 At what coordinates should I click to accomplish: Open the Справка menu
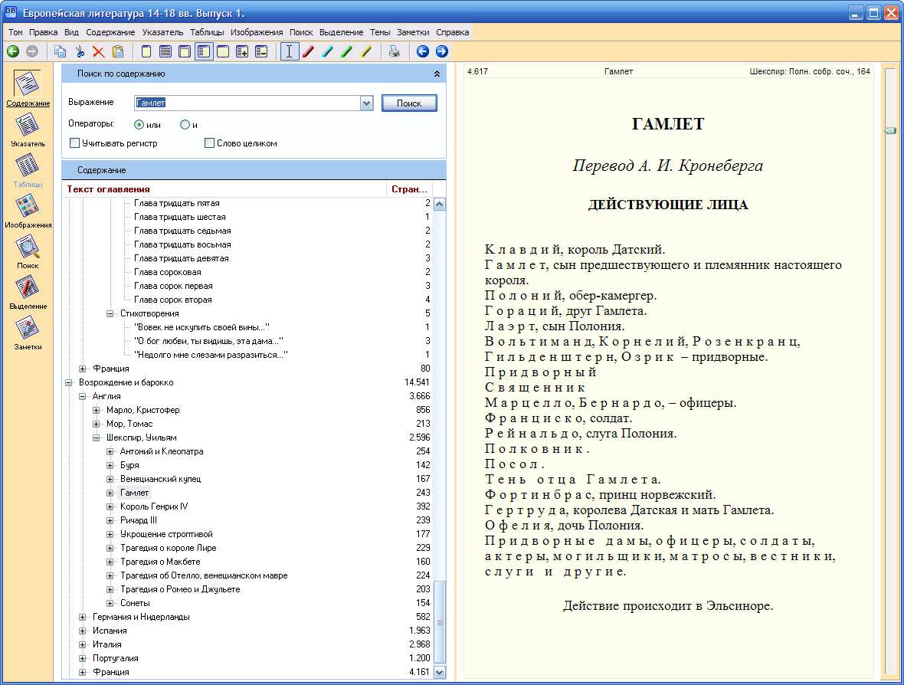point(453,32)
